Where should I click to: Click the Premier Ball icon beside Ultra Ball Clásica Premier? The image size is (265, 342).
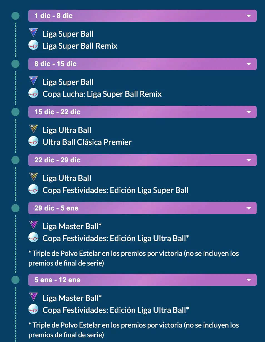33,141
